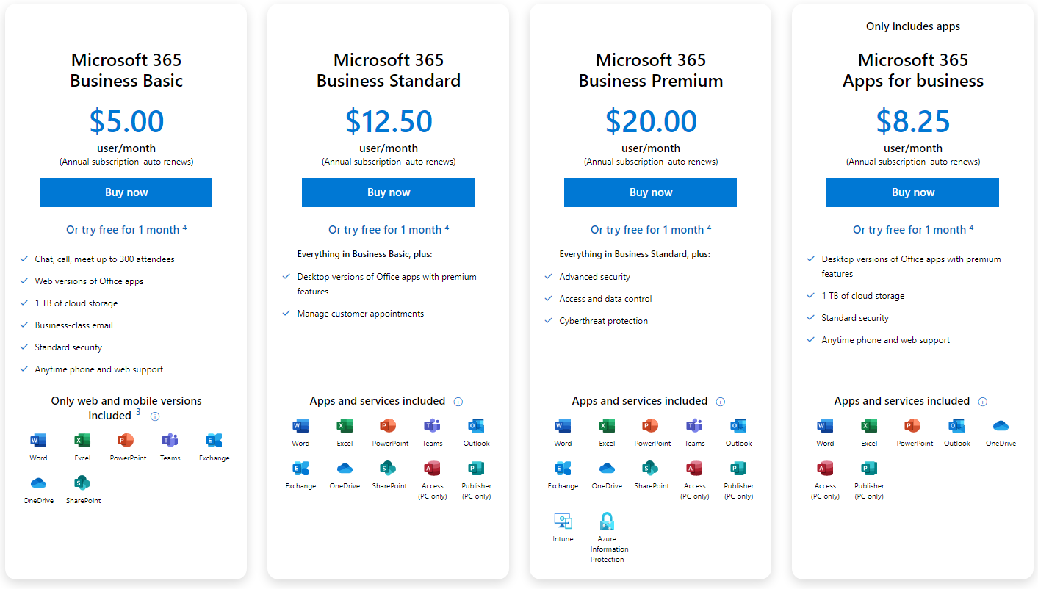The height and width of the screenshot is (589, 1038).
Task: Open info icon next to web and mobile versions
Action: coord(155,416)
